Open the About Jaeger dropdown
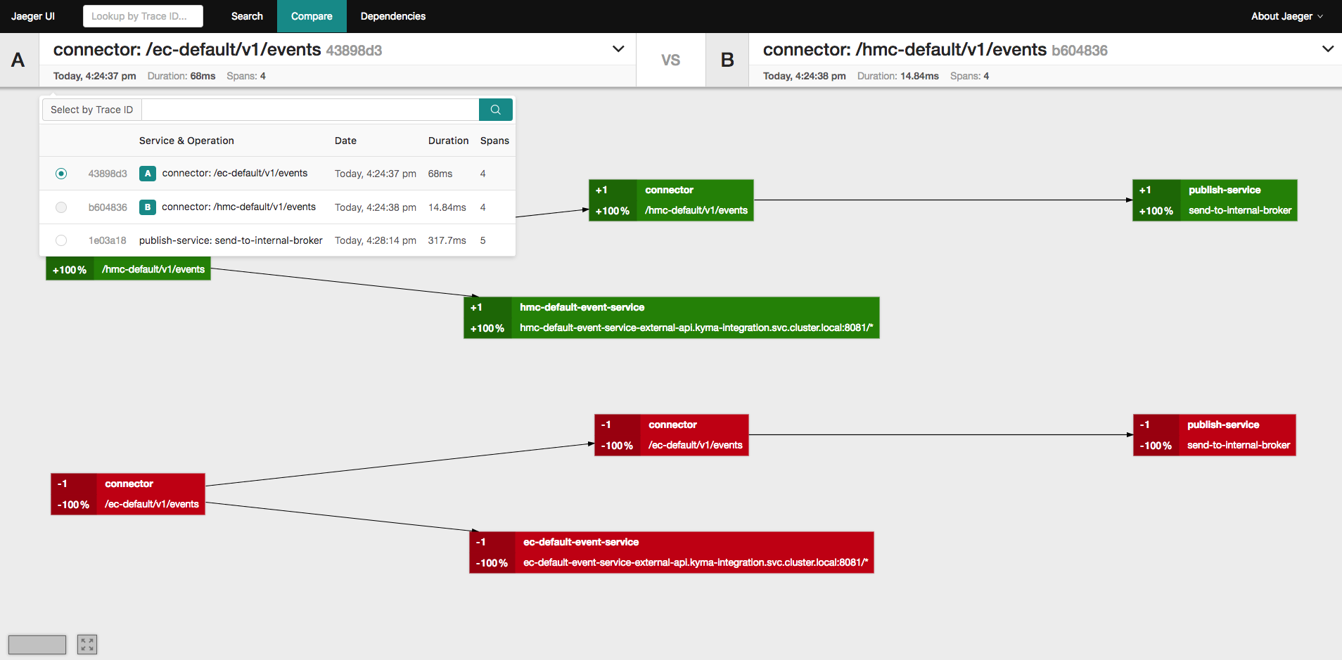This screenshot has width=1342, height=660. [1286, 15]
